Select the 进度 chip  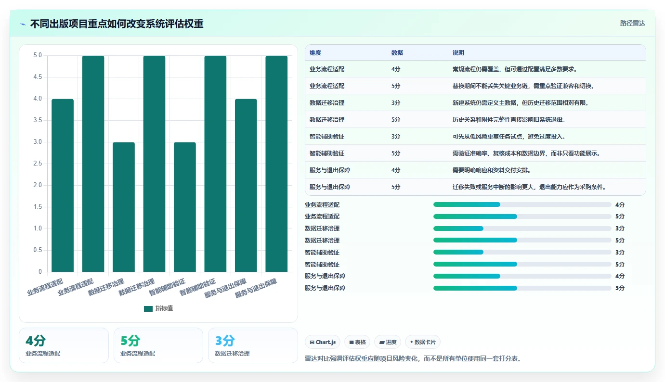(388, 342)
